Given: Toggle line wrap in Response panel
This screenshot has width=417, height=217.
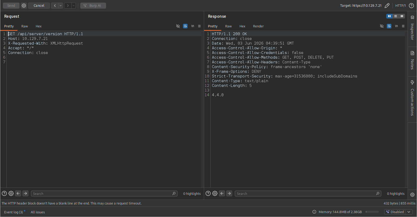Looking at the screenshot, I should click(389, 26).
